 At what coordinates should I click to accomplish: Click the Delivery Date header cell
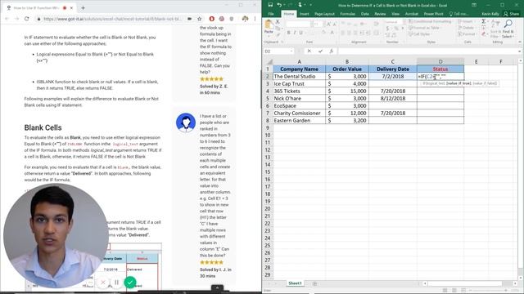click(393, 69)
